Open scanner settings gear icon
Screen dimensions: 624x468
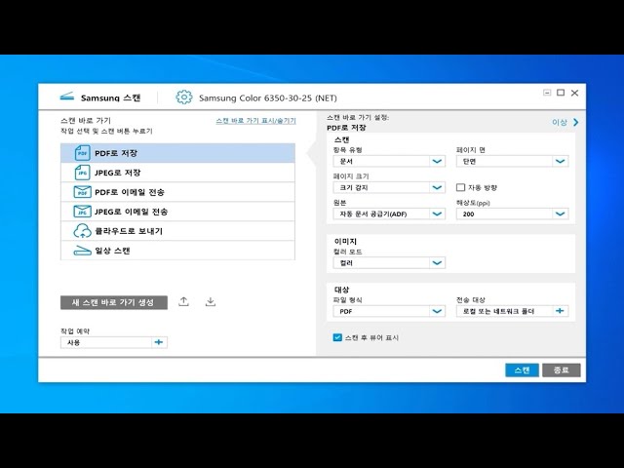click(x=184, y=97)
